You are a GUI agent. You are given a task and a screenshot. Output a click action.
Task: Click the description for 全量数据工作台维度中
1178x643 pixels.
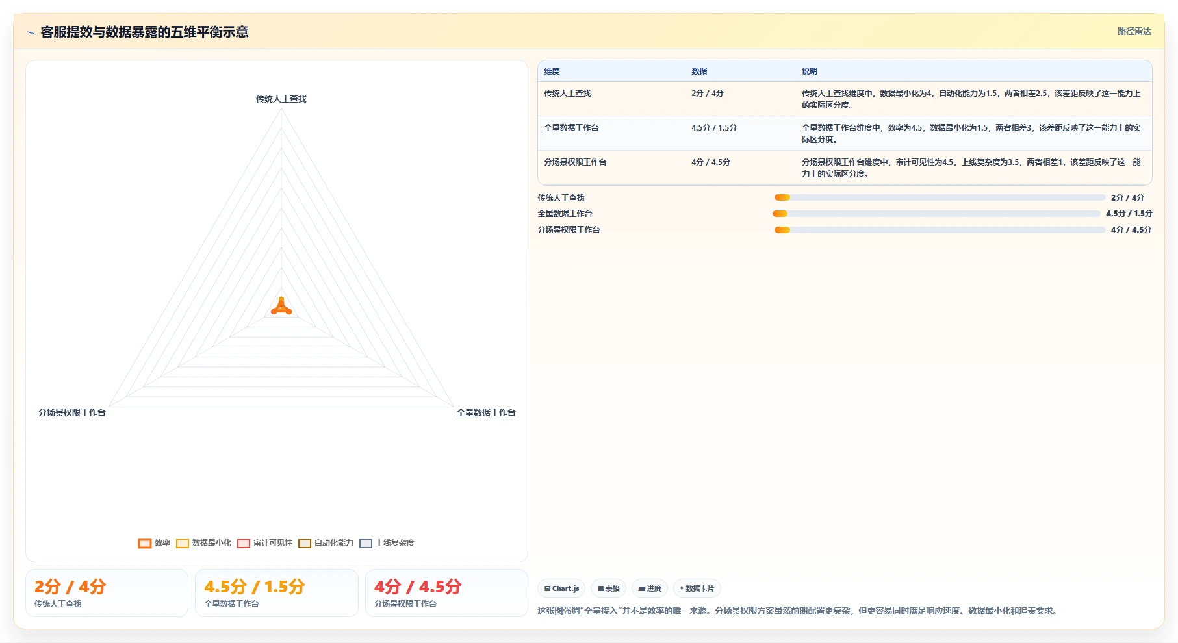pyautogui.click(x=971, y=134)
